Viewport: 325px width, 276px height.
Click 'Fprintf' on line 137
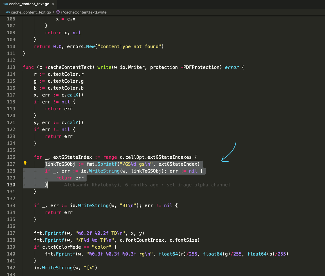coord(55,233)
